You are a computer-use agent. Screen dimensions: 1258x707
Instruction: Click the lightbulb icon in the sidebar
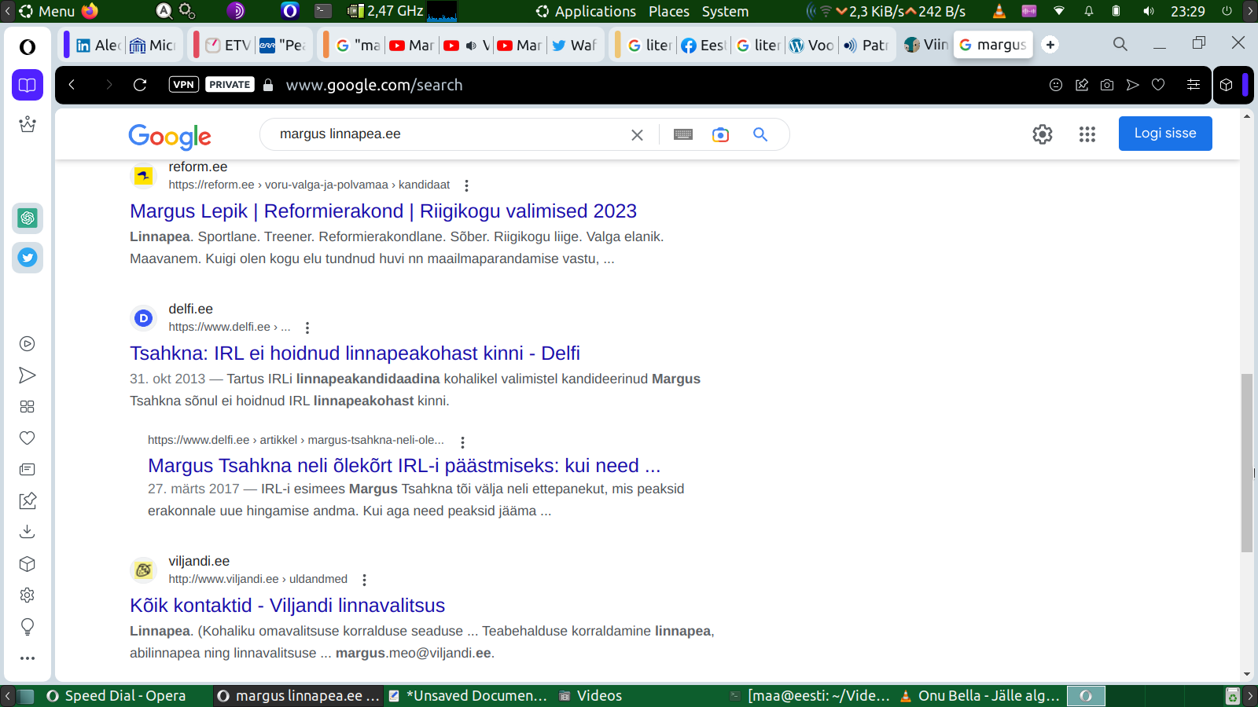click(x=28, y=626)
